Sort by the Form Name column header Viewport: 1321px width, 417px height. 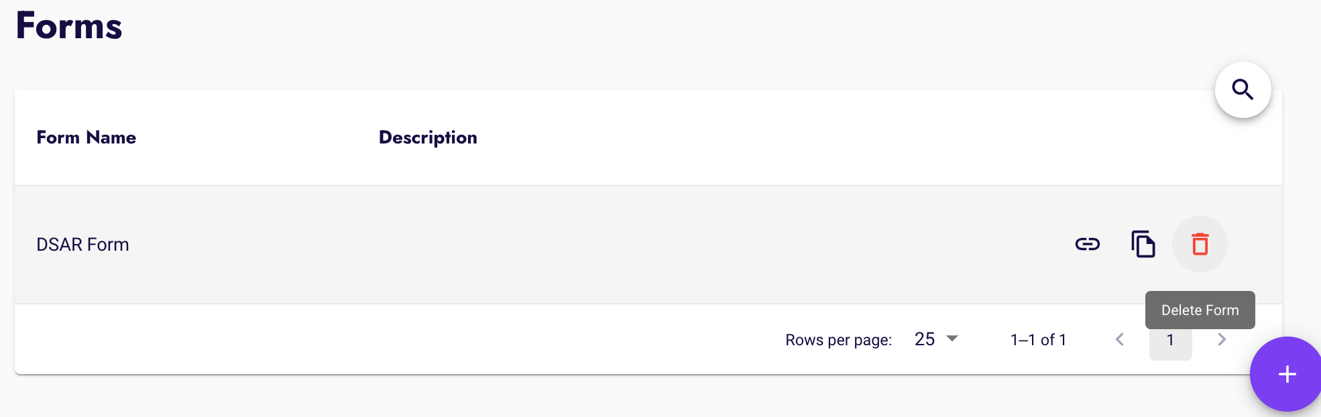pyautogui.click(x=87, y=137)
